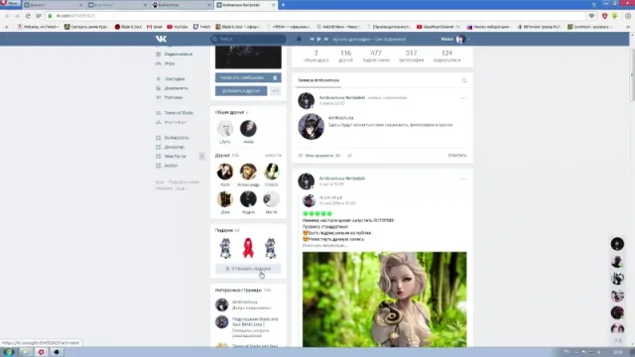
Task: Open the second post options menu
Action: 463,178
